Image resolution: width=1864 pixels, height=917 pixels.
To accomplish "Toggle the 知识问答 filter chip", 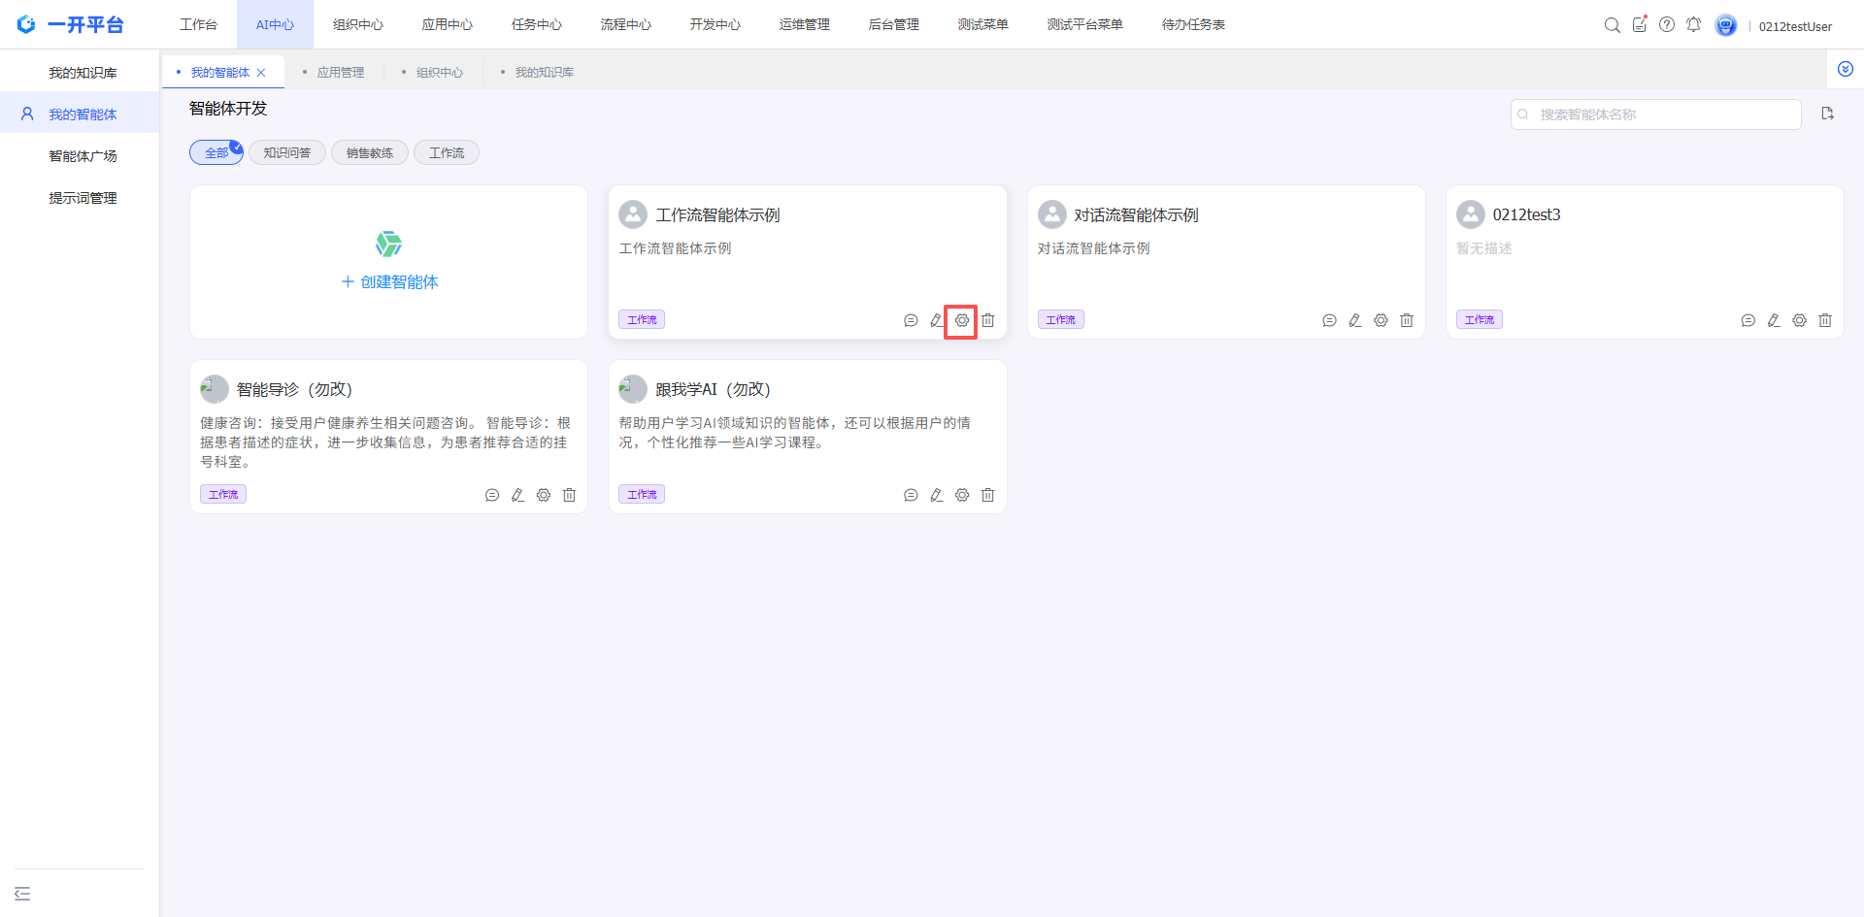I will pos(287,152).
